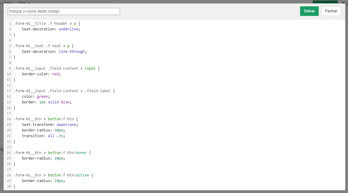Click the blue keyword in border rule
Screen dimensions: 348x193
[65, 102]
